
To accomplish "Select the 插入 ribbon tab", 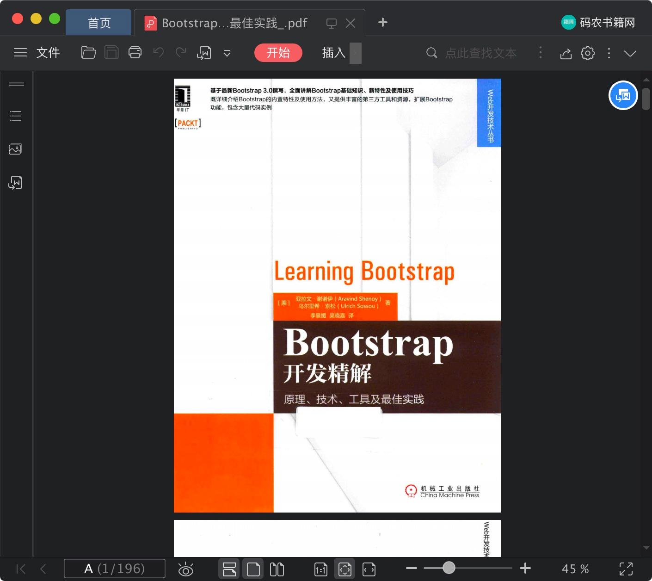I will [334, 53].
